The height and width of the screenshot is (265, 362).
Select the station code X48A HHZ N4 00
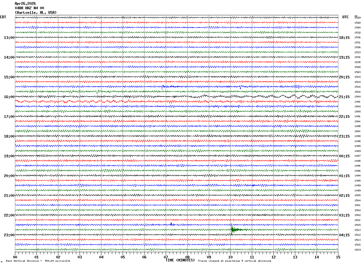click(29, 8)
